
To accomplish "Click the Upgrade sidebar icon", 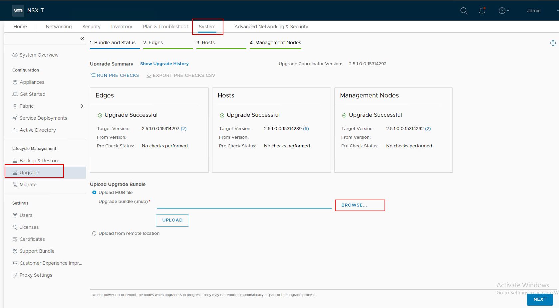I will click(15, 173).
